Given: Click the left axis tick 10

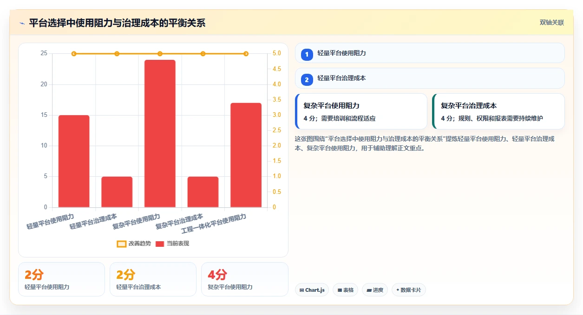Looking at the screenshot, I should [44, 146].
